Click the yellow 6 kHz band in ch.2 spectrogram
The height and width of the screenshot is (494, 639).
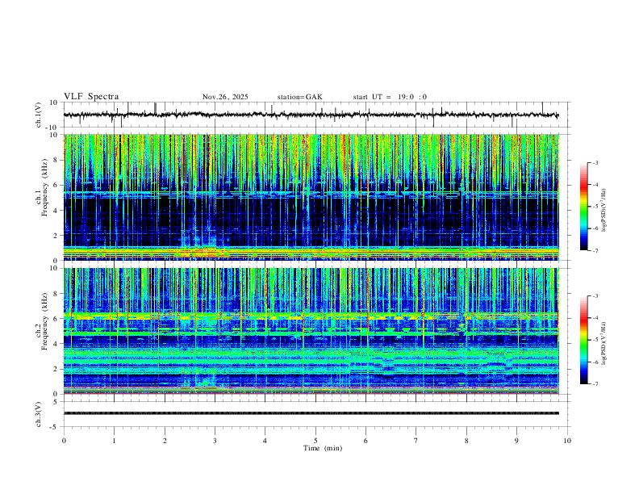[x=311, y=316]
